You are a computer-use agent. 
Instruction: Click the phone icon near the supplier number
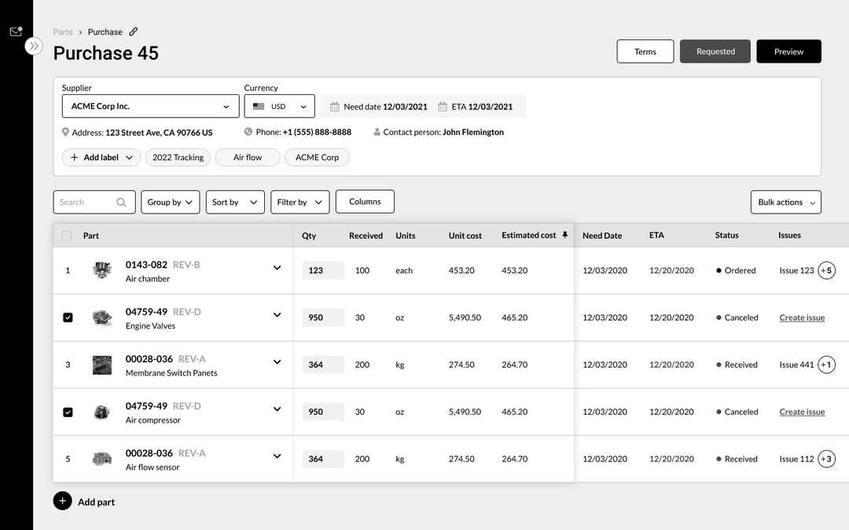coord(248,132)
